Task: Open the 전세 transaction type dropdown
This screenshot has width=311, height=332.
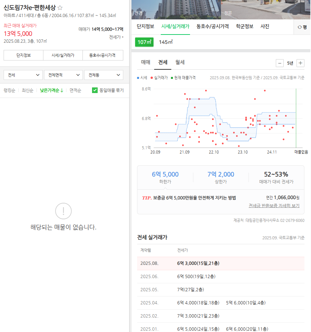Action: (x=23, y=75)
